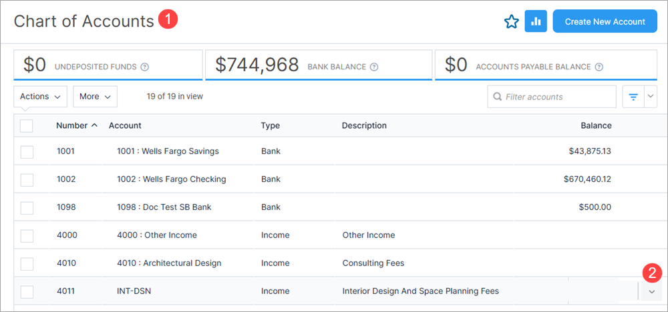
Task: Open row menu chevron for INT-DSN
Action: pos(651,291)
